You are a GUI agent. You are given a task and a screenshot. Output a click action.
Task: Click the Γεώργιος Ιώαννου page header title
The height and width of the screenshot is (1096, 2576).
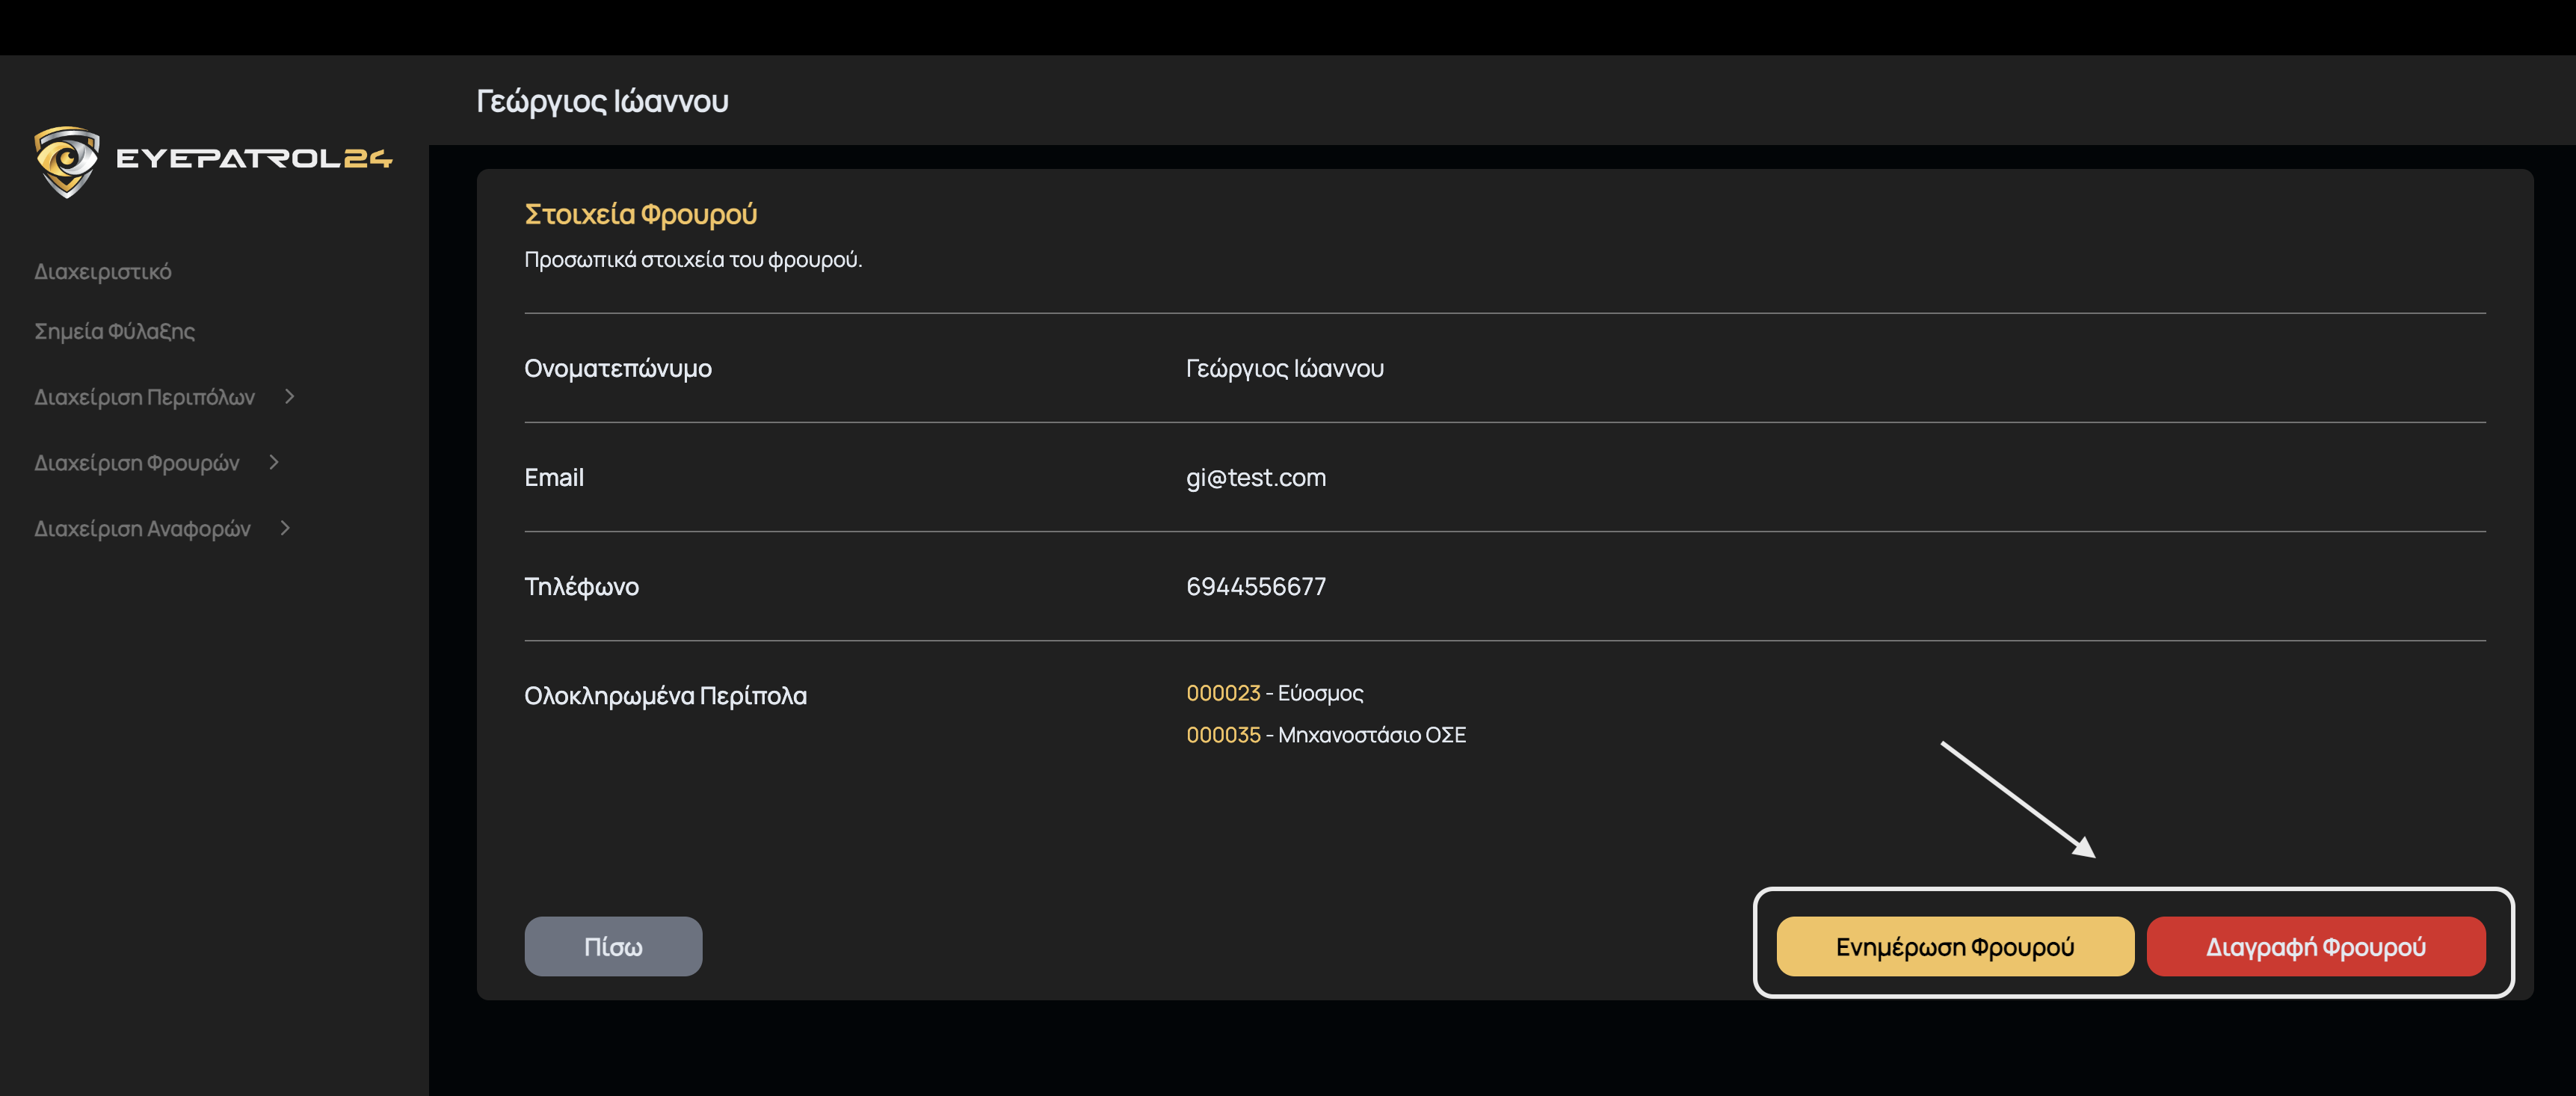pyautogui.click(x=602, y=101)
